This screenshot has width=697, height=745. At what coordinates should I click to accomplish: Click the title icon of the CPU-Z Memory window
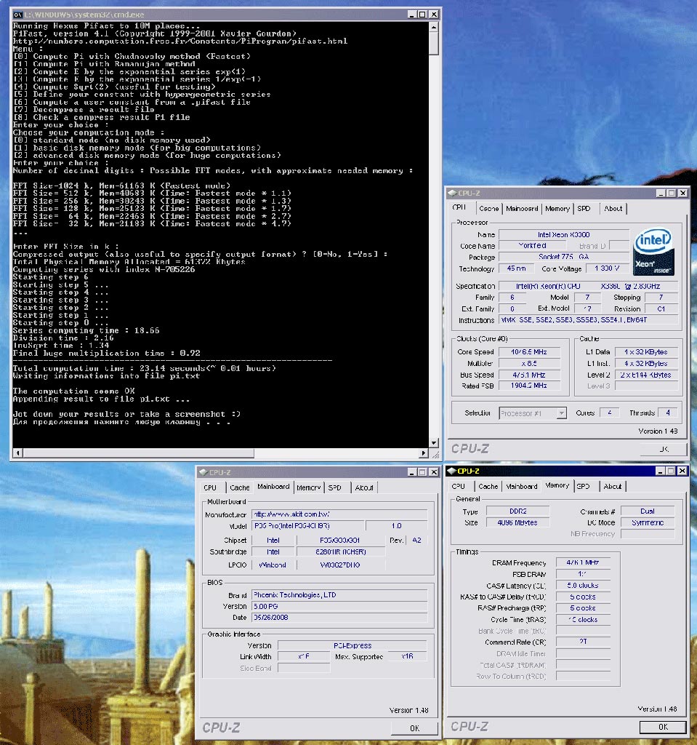(x=453, y=471)
